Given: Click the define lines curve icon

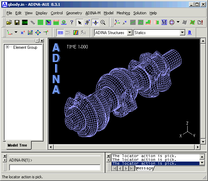Looking at the screenshot, I should [x=133, y=22].
